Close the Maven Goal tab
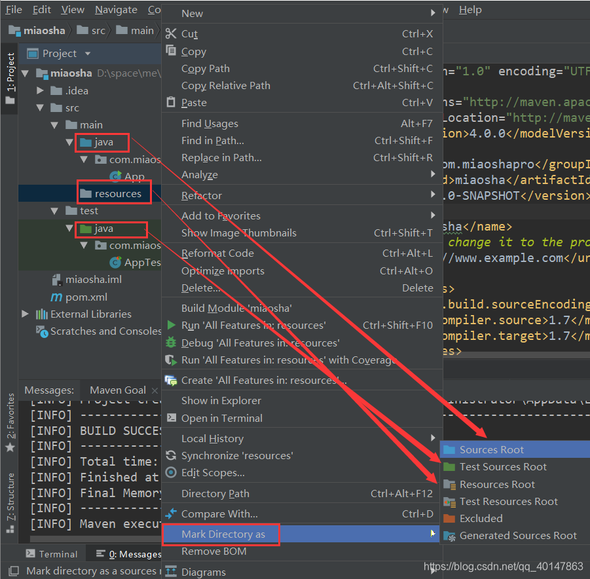 pos(155,390)
